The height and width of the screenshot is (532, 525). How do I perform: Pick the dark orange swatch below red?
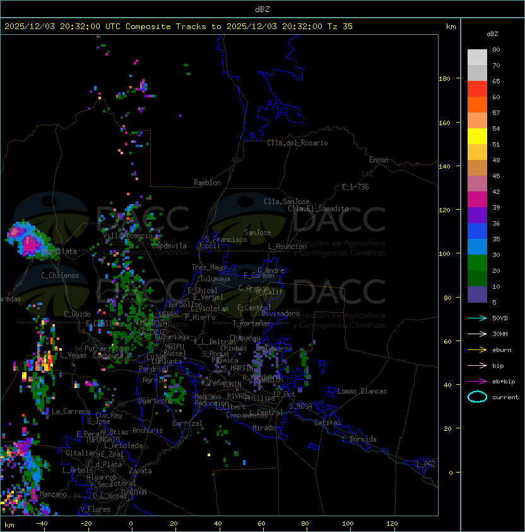pyautogui.click(x=477, y=104)
